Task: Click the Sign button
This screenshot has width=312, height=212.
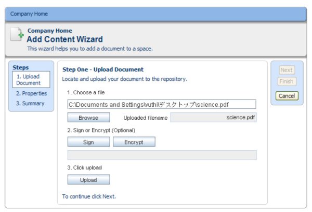Action: pyautogui.click(x=88, y=142)
